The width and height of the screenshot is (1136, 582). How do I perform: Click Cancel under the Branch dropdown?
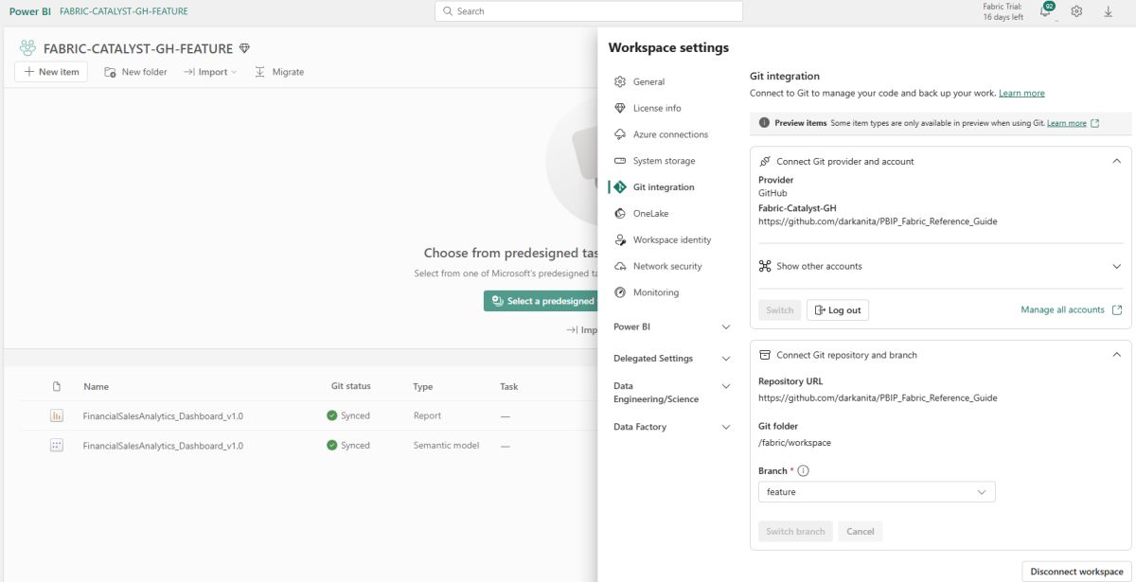[x=861, y=532]
